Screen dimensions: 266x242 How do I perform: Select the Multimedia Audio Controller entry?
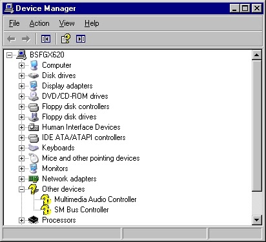[x=96, y=199]
